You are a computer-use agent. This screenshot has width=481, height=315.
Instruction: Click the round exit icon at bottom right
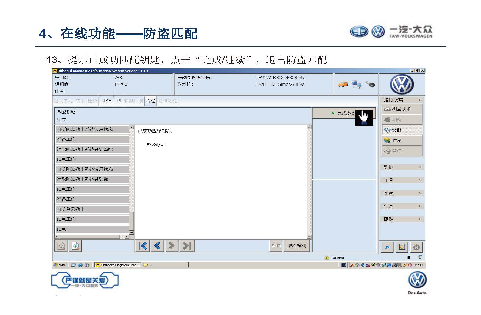417,247
